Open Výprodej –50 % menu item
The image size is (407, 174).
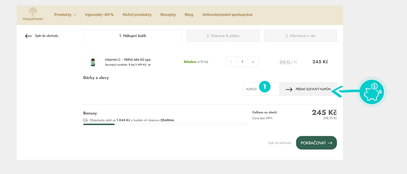pos(99,15)
